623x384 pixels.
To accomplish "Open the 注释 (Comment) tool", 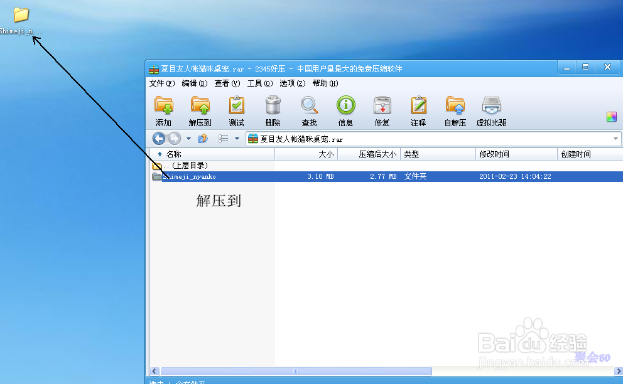I will (419, 111).
